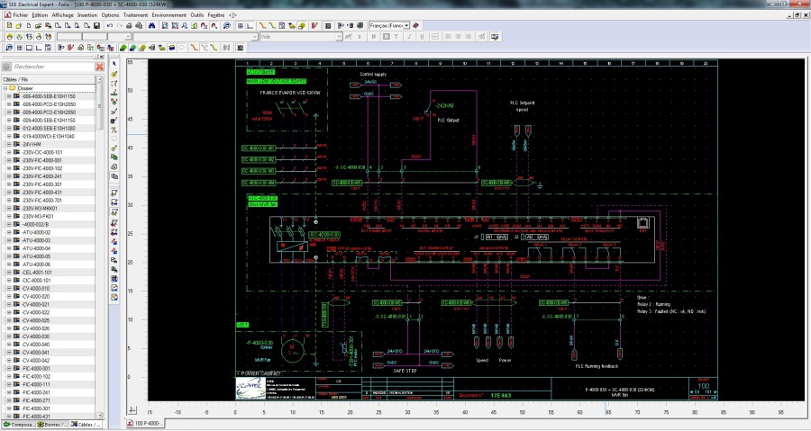Expand the -24V-IHM tree node
The image size is (811, 431).
point(8,144)
